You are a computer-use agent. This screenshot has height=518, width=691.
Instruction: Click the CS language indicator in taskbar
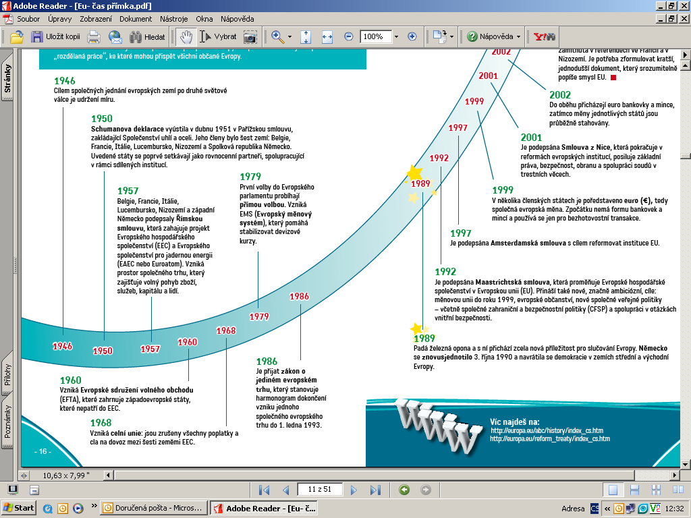tap(595, 509)
